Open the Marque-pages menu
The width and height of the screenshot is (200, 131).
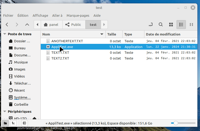pos(78,16)
